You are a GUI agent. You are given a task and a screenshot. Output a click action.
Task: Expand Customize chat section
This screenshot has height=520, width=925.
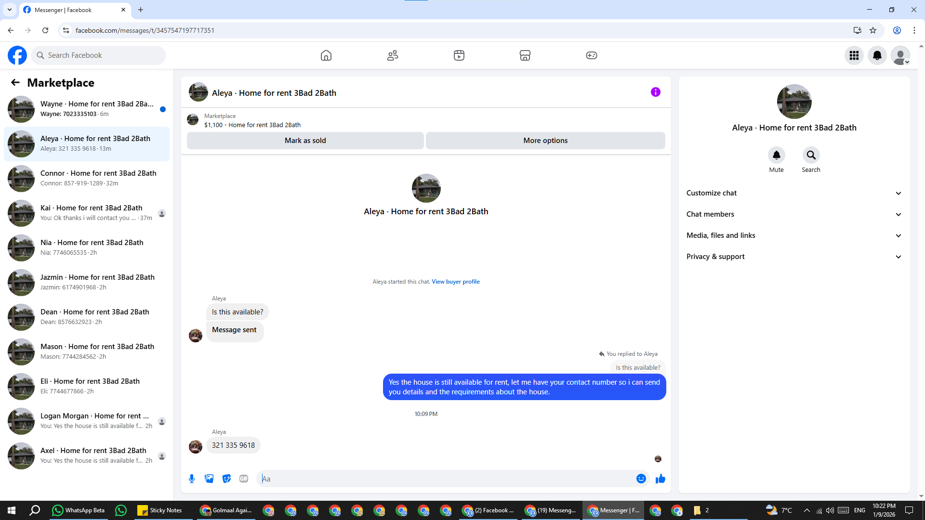coord(793,193)
